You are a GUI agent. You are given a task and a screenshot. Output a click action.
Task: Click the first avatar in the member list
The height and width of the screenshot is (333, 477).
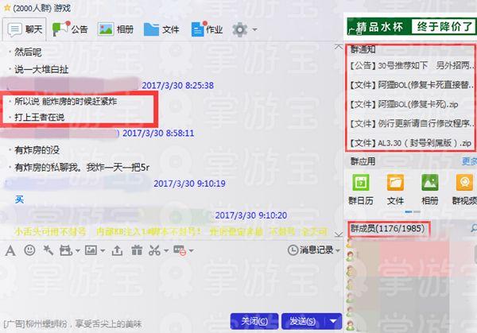coord(350,242)
